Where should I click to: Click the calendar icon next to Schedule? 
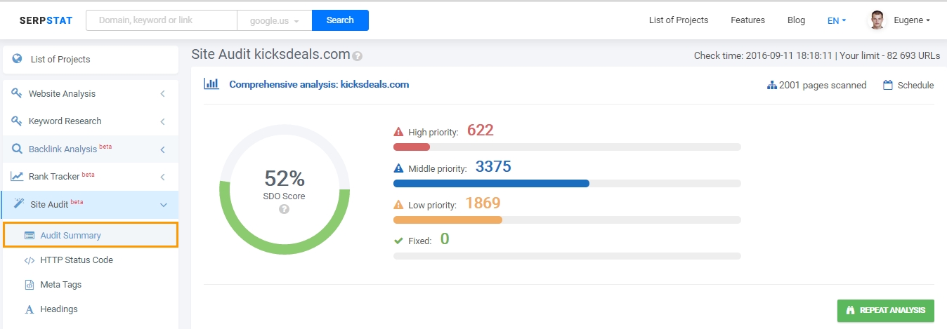tap(888, 85)
